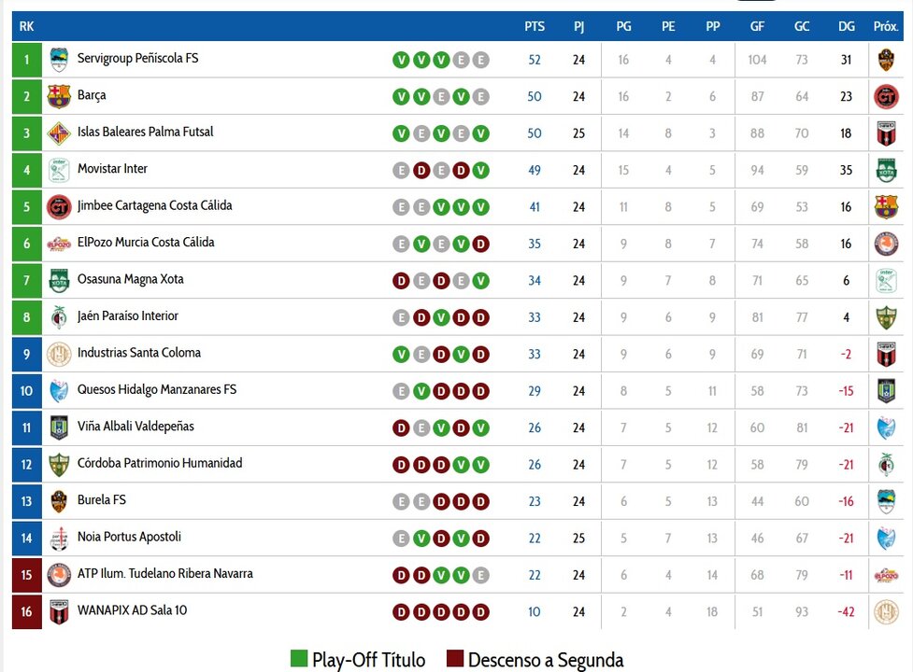Click the GF column header
This screenshot has height=672, width=913.
tap(757, 26)
